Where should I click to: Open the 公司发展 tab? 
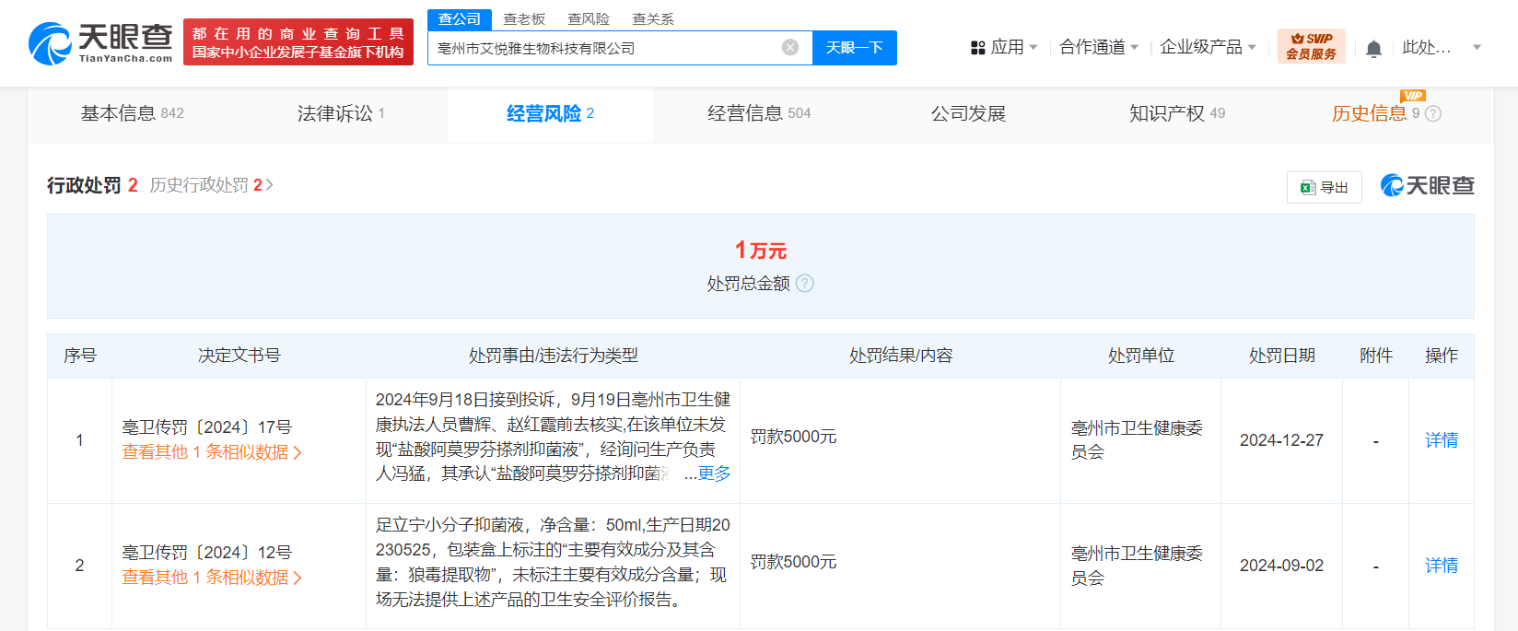[x=968, y=113]
